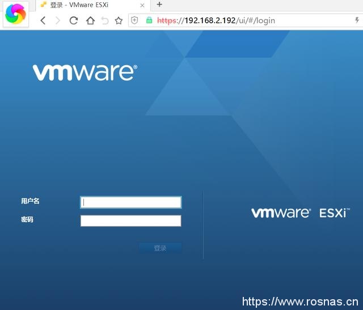Click the 密码 label text
The width and height of the screenshot is (363, 310).
[x=27, y=219]
